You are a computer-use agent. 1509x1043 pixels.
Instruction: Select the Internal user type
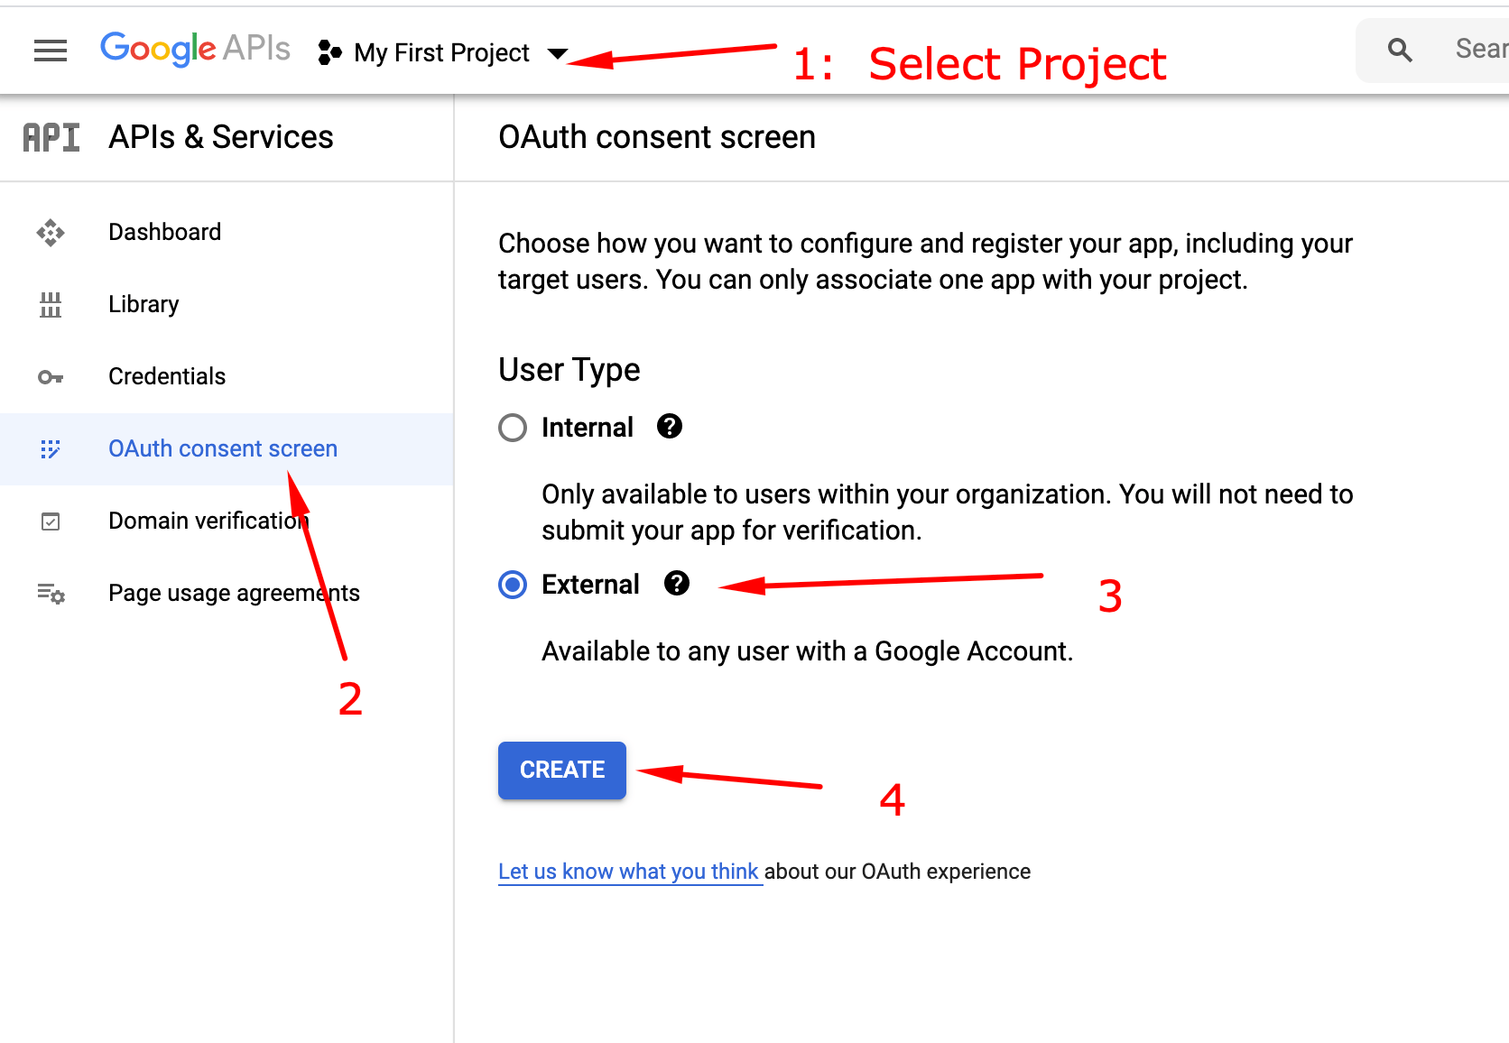point(513,428)
